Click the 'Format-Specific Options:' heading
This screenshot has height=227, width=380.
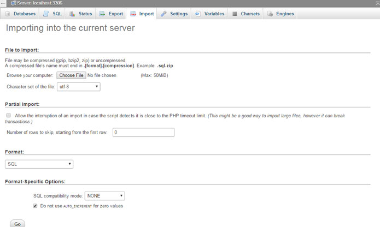35,182
